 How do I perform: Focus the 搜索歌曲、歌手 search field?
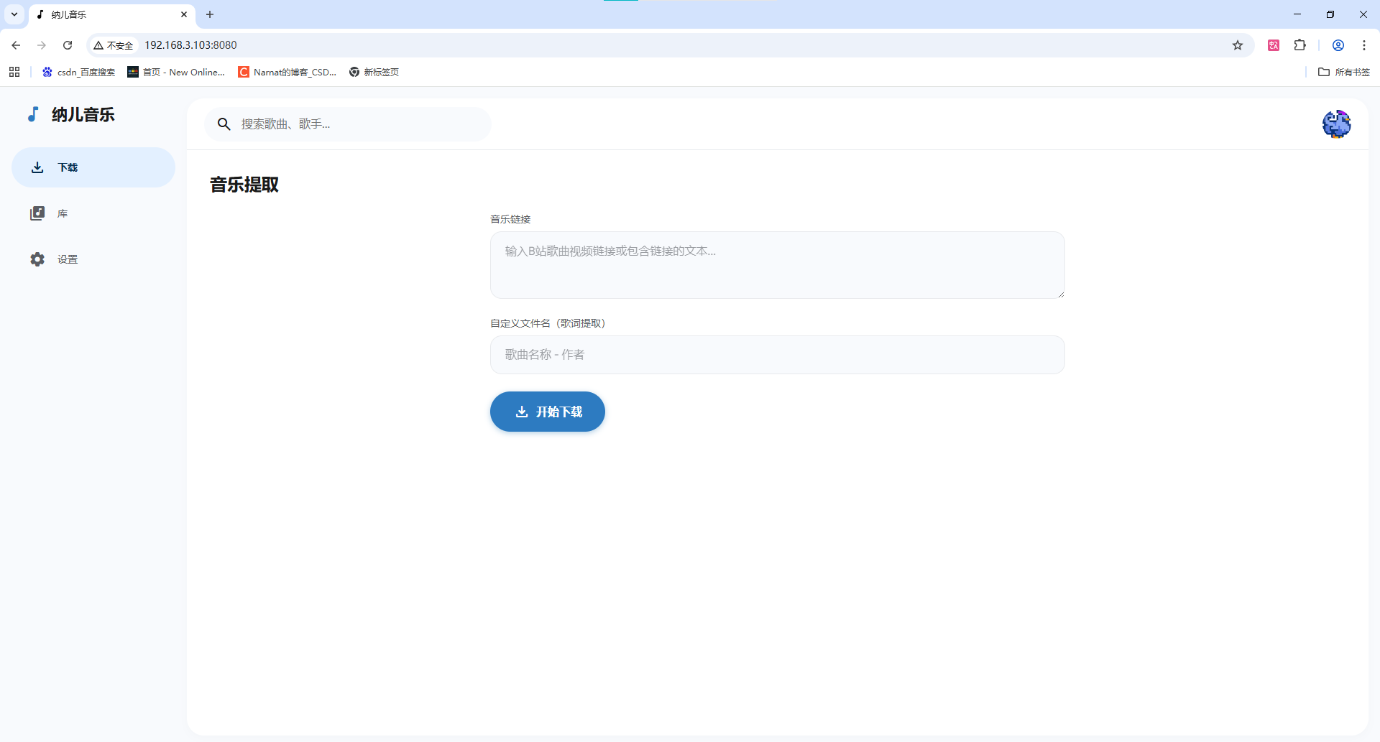(x=348, y=124)
